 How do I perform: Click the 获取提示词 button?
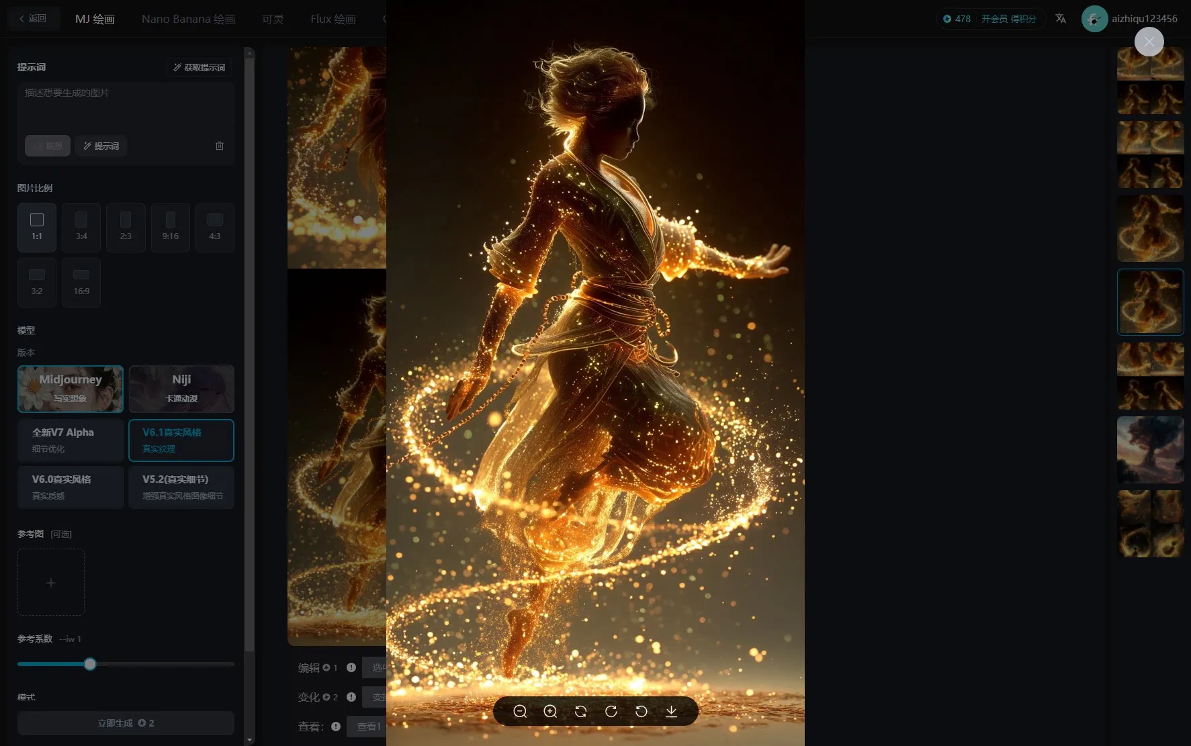tap(199, 67)
